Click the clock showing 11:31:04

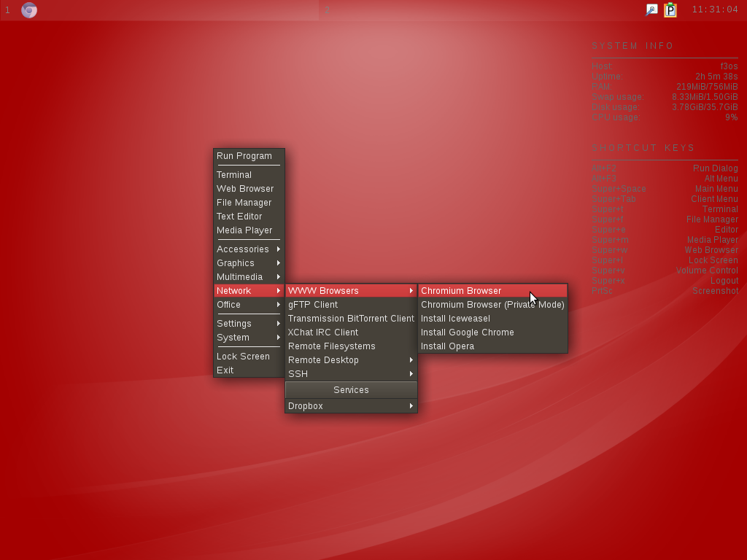715,9
